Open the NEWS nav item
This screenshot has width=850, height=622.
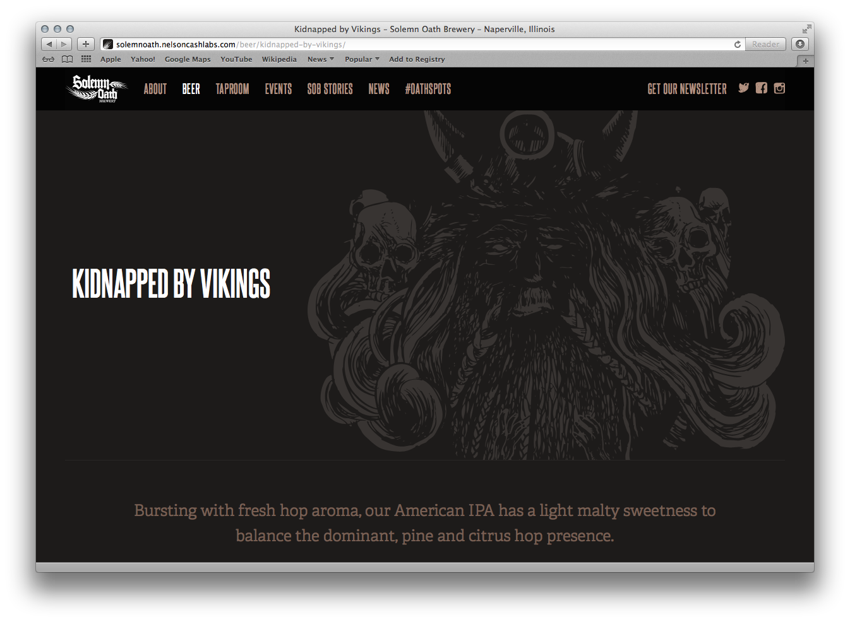tap(379, 89)
